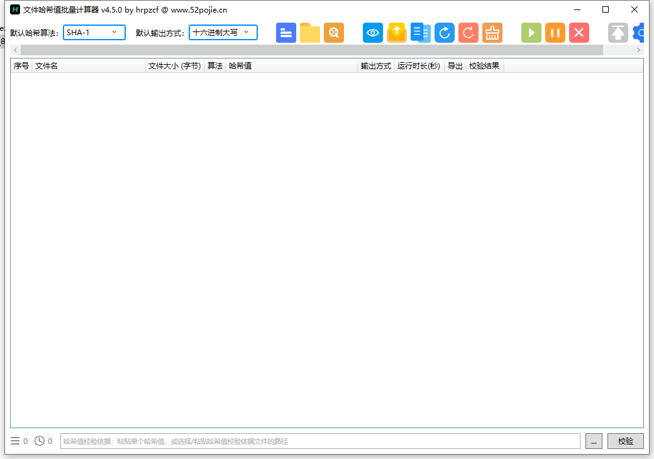Viewport: 654px width, 459px height.
Task: Click the 哈希值 column header
Action: tap(292, 66)
